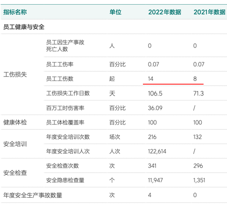Select the 71.3 value in 工伤损失工作日数 row
The width and height of the screenshot is (227, 206).
(x=198, y=93)
